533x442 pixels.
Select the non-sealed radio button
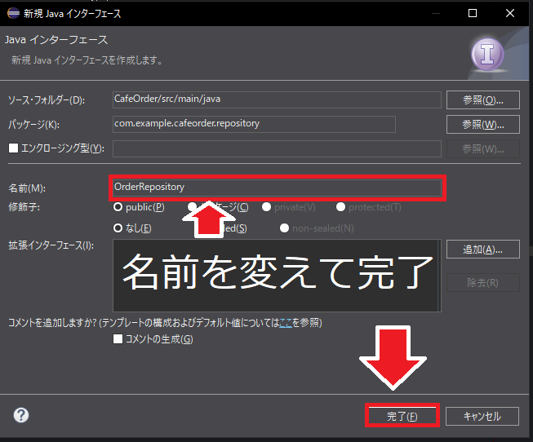pyautogui.click(x=284, y=228)
